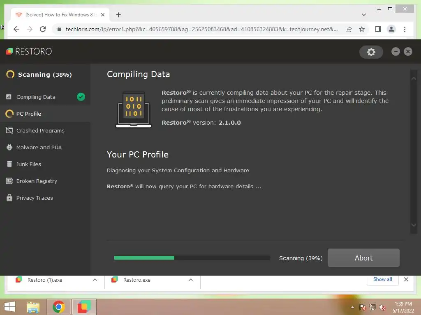421x315 pixels.
Task: Select the '[Solved] How to Fix Windows 8' tab
Action: 60,15
